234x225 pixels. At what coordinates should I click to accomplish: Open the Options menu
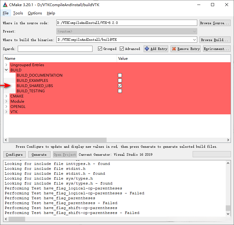(x=35, y=13)
